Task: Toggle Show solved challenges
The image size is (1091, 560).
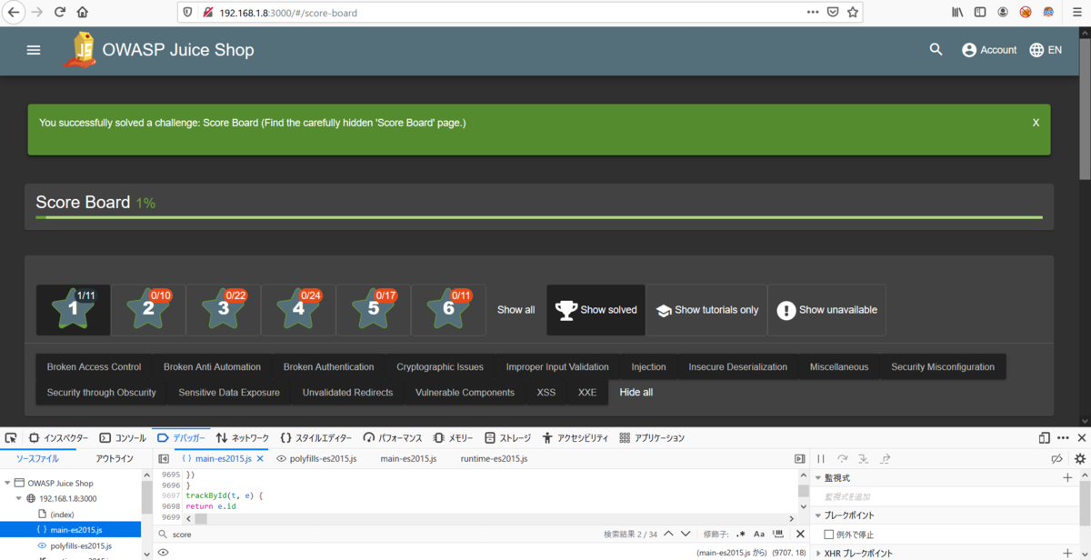Action: pyautogui.click(x=596, y=310)
